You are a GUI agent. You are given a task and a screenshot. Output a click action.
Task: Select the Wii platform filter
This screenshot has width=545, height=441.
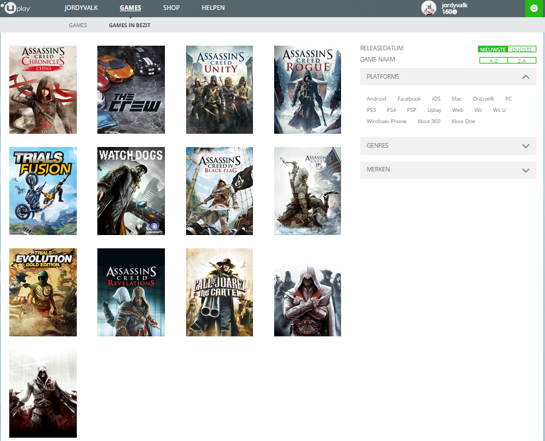tap(478, 110)
